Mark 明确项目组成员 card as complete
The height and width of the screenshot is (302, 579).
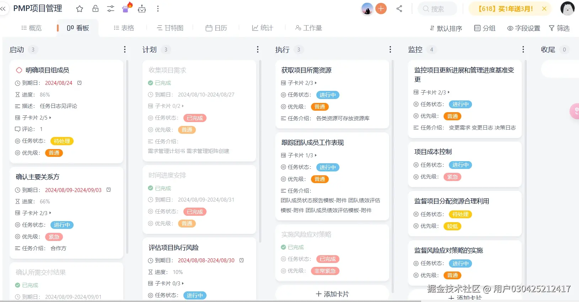[x=19, y=70]
